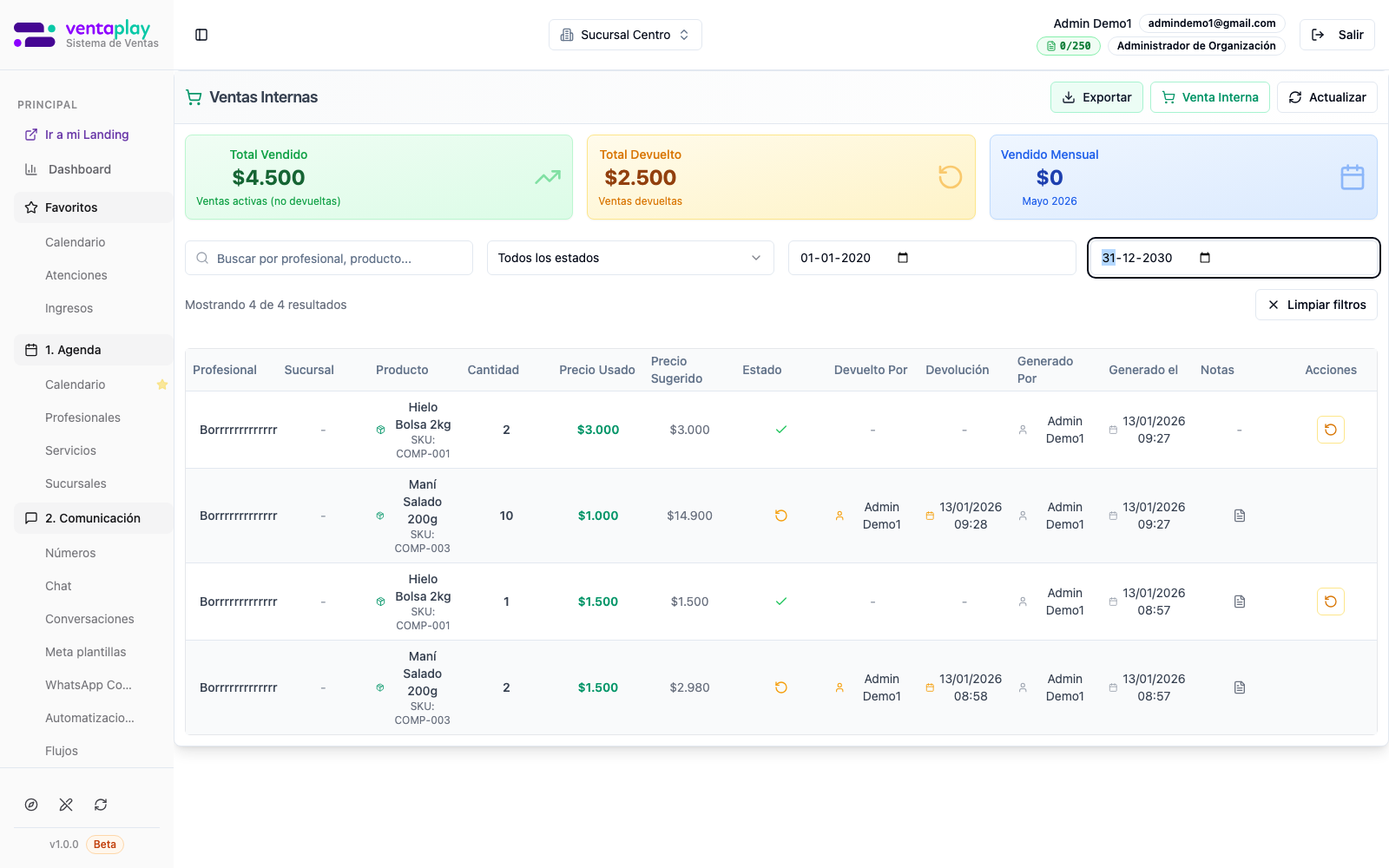
Task: Open Números in the sidebar
Action: click(70, 553)
